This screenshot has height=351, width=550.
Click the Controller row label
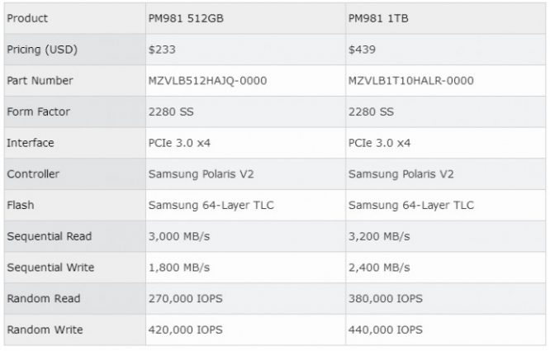(x=33, y=174)
